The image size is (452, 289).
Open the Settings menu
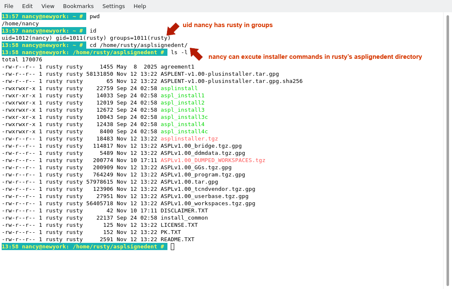tap(113, 6)
